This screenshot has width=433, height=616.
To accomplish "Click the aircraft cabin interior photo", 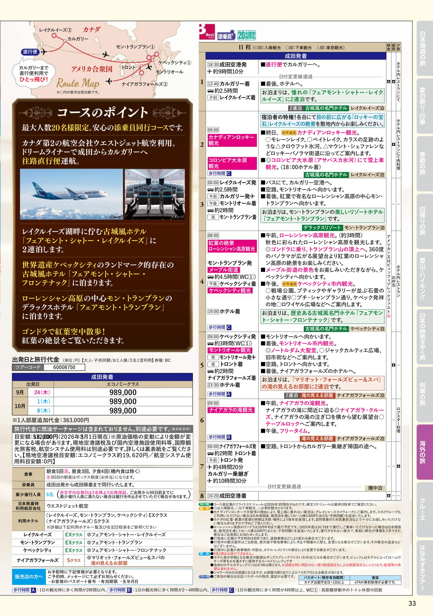I will point(155,194).
